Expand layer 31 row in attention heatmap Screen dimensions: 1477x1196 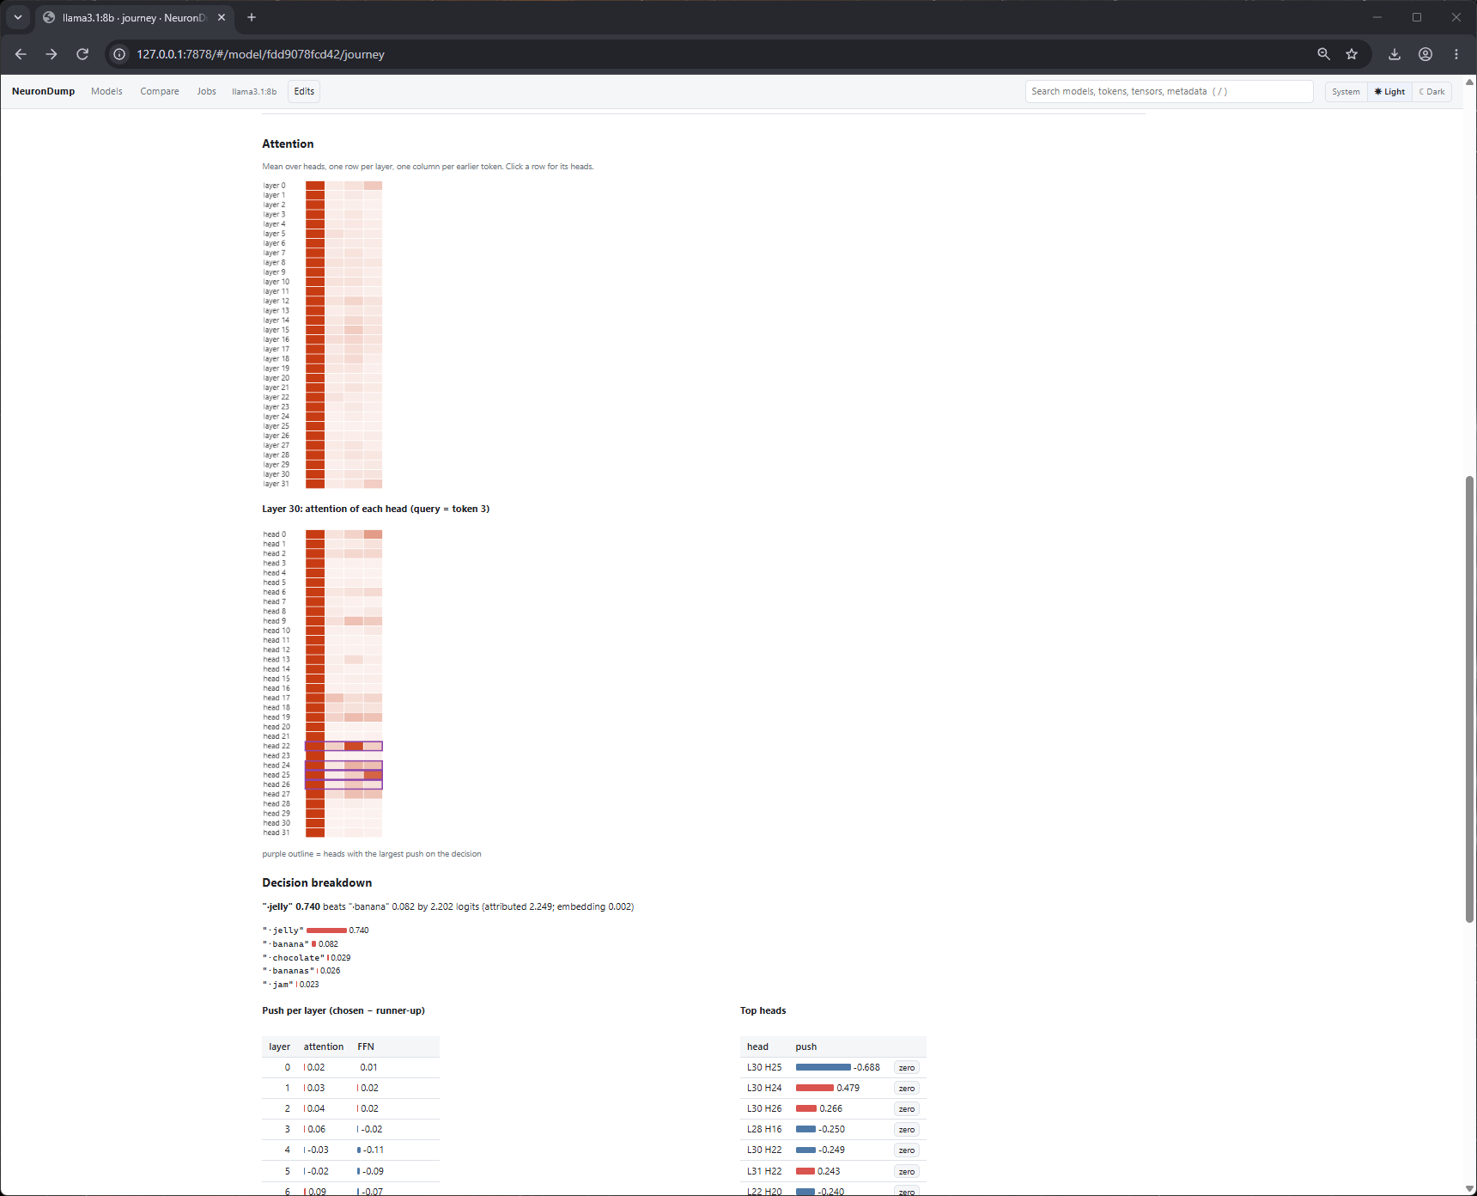pos(322,484)
